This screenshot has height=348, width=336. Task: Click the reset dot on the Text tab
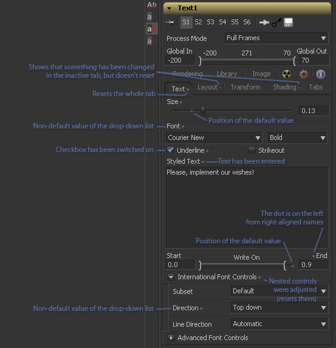tap(188, 89)
